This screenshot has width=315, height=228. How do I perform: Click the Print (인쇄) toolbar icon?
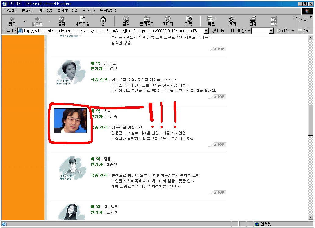(x=253, y=21)
